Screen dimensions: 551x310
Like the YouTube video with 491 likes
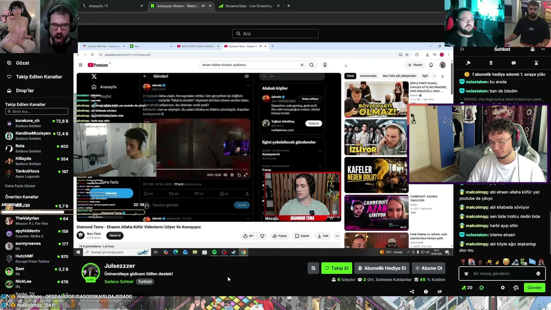pyautogui.click(x=248, y=236)
